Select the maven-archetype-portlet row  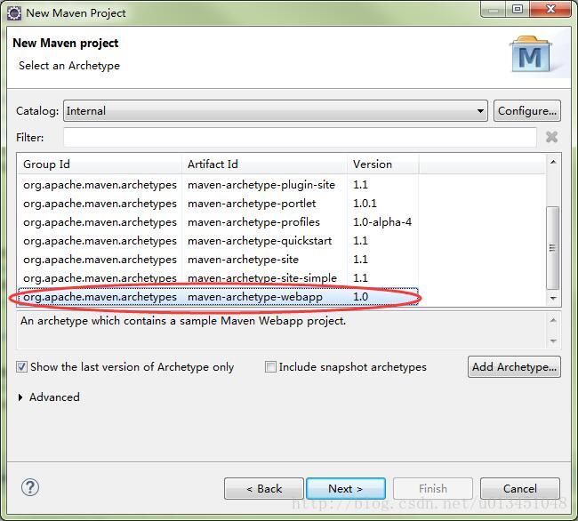[218, 204]
